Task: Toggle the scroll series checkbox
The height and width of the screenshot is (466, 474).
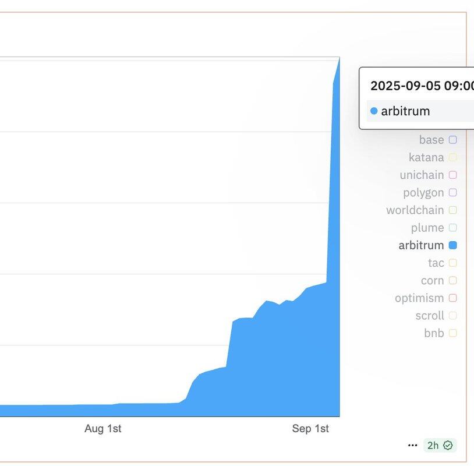Action: [452, 315]
